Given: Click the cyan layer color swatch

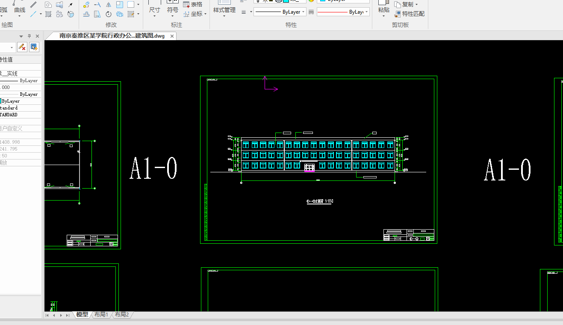Looking at the screenshot, I should 285,1.
